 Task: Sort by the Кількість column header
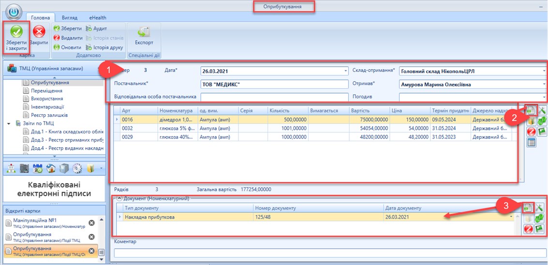pos(288,111)
